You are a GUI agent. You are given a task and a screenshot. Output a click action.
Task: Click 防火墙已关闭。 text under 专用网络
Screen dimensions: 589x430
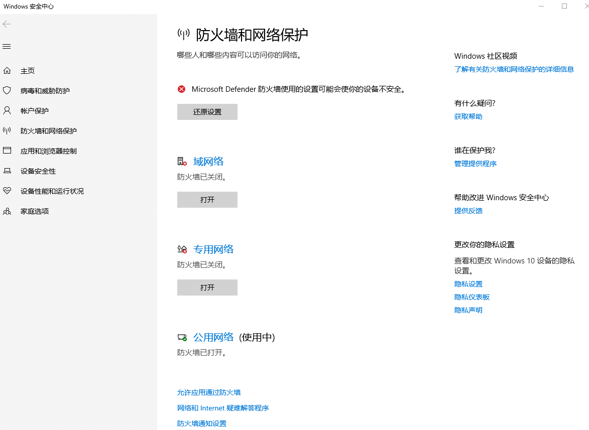click(x=202, y=265)
